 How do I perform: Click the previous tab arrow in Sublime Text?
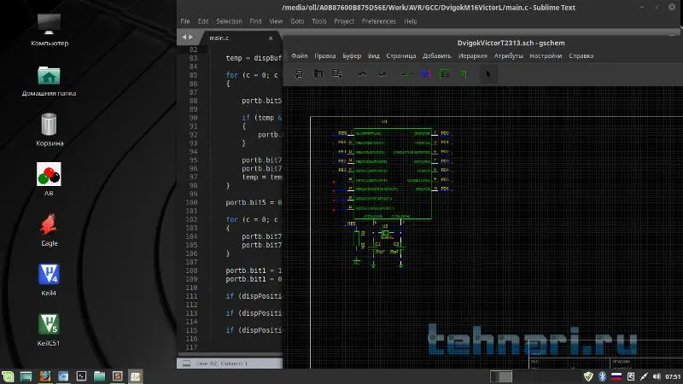click(x=184, y=38)
